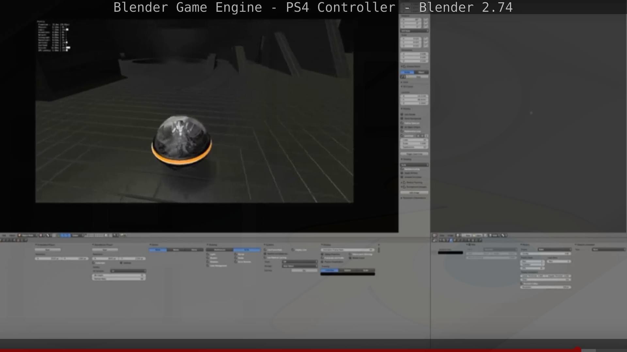Switch shading to Multitexture
Viewport: 627px width, 352px height.
pyautogui.click(x=219, y=250)
